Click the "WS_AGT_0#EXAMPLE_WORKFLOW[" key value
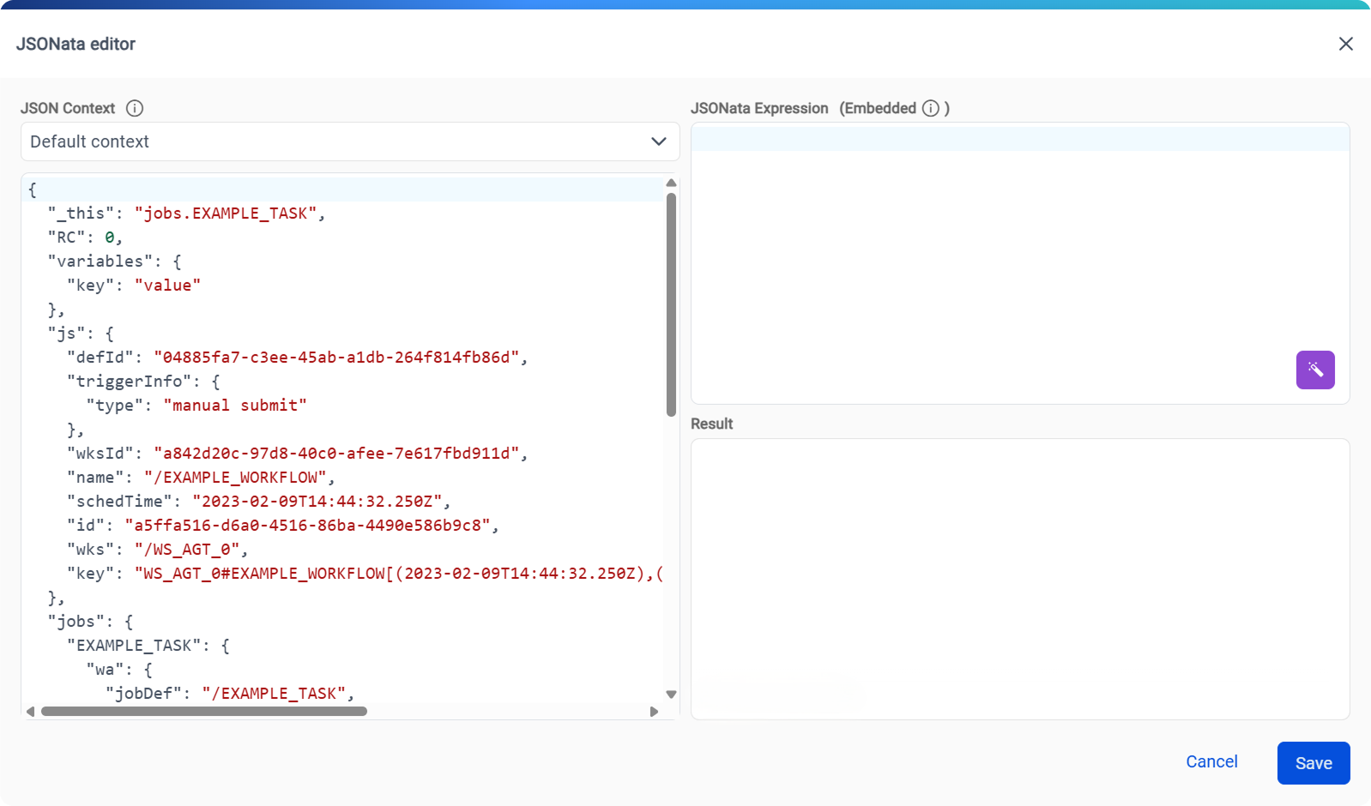The image size is (1371, 806). (264, 574)
